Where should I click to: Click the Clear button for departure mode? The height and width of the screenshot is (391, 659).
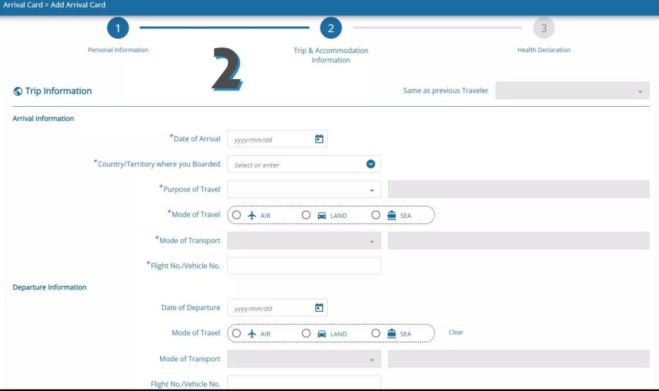(456, 332)
